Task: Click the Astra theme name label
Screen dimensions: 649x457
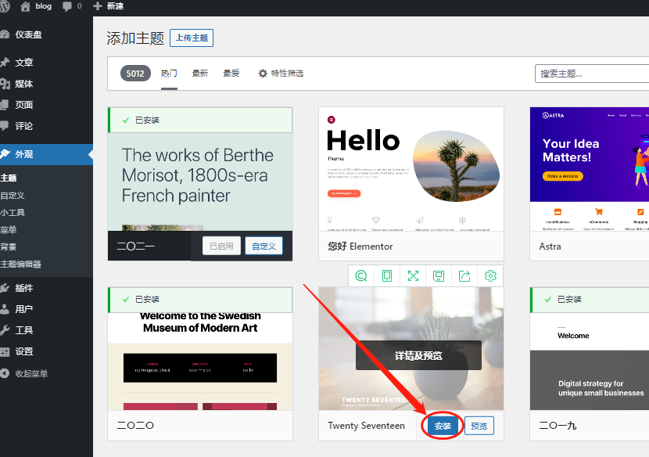Action: (x=550, y=246)
